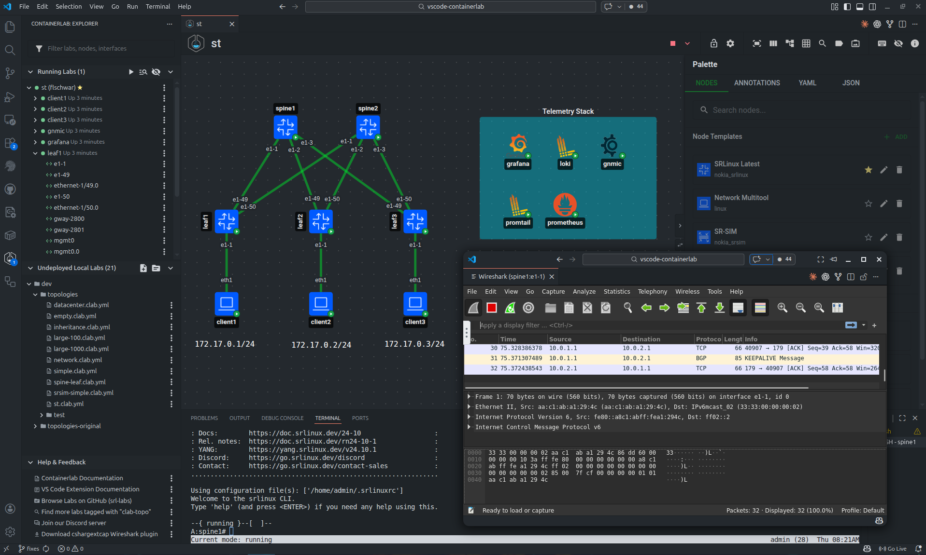Toggle the topology lock icon

(714, 43)
